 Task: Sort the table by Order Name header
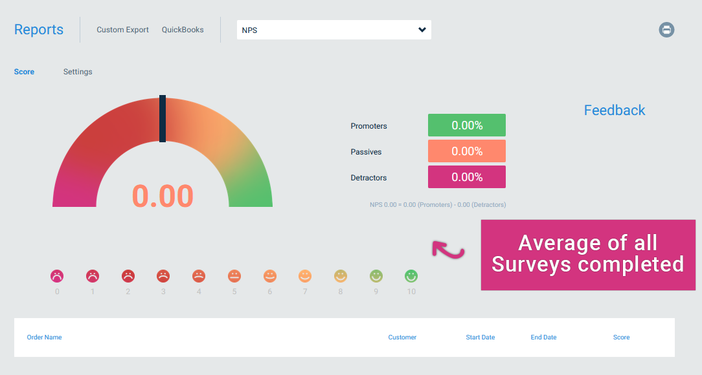tap(44, 337)
